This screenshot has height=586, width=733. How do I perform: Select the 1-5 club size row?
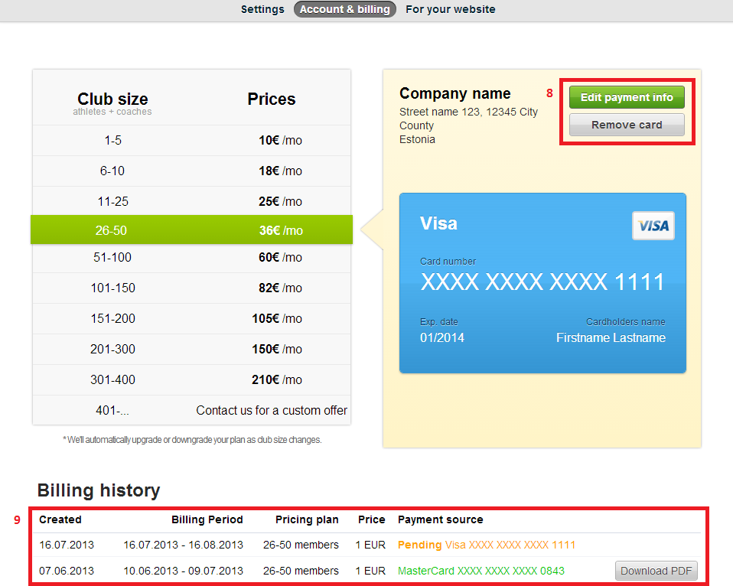coord(191,141)
